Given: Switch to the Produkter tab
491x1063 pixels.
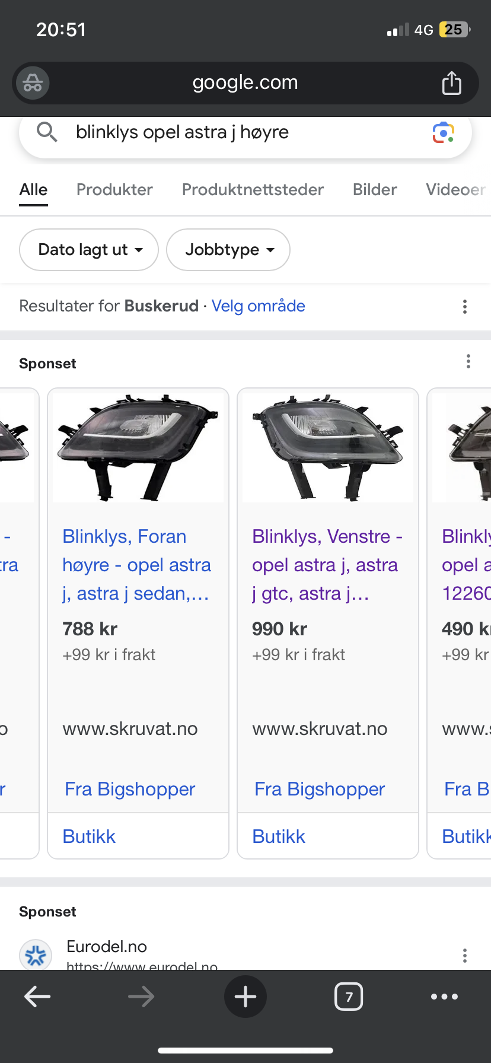Looking at the screenshot, I should [114, 190].
